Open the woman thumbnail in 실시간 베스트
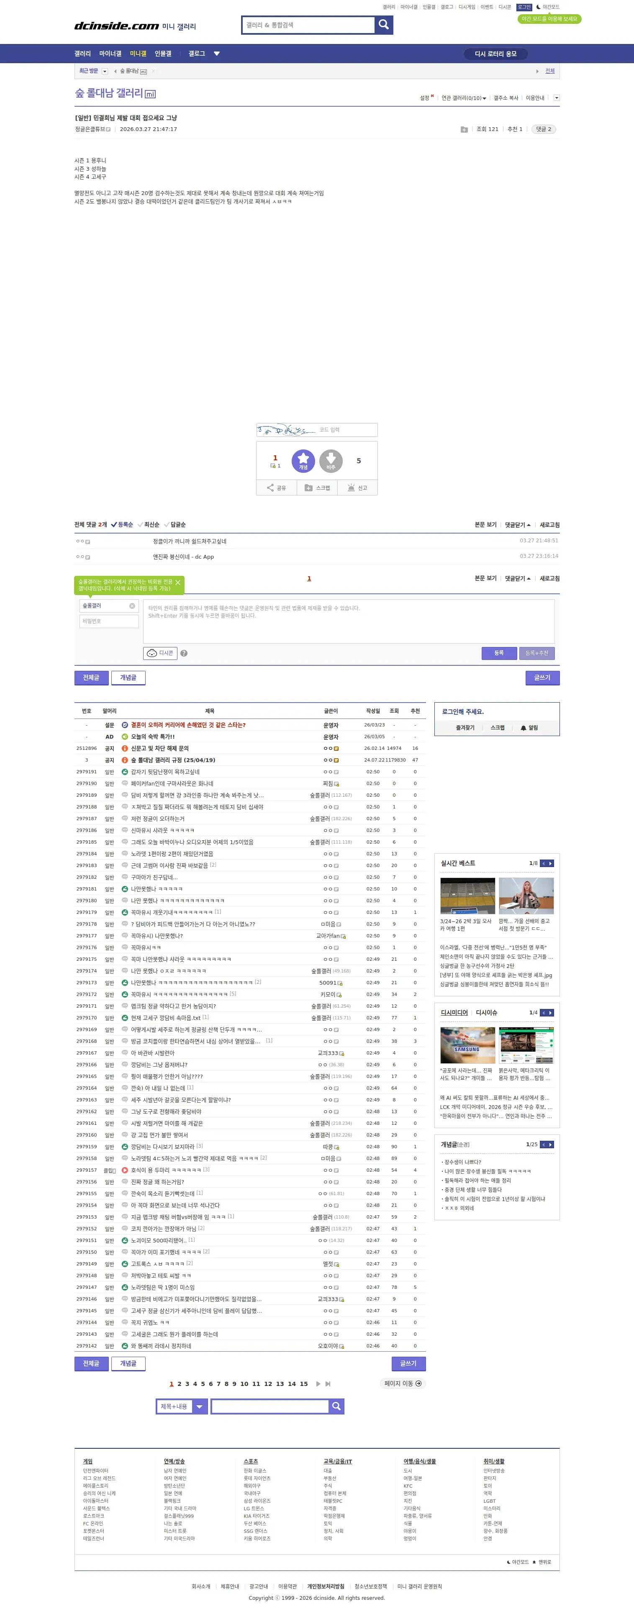 (526, 896)
